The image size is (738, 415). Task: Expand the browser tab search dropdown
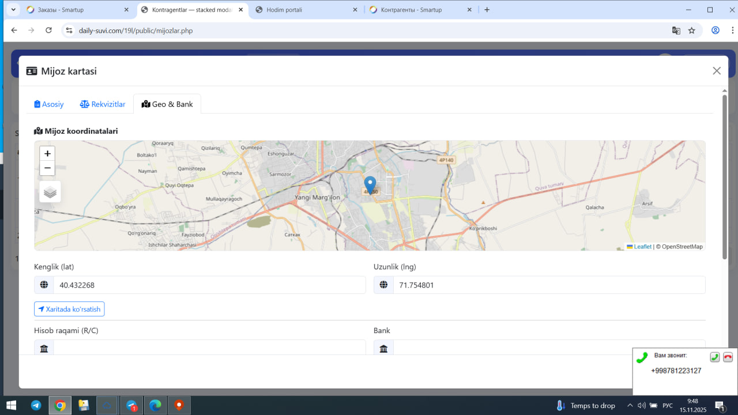[x=13, y=10]
